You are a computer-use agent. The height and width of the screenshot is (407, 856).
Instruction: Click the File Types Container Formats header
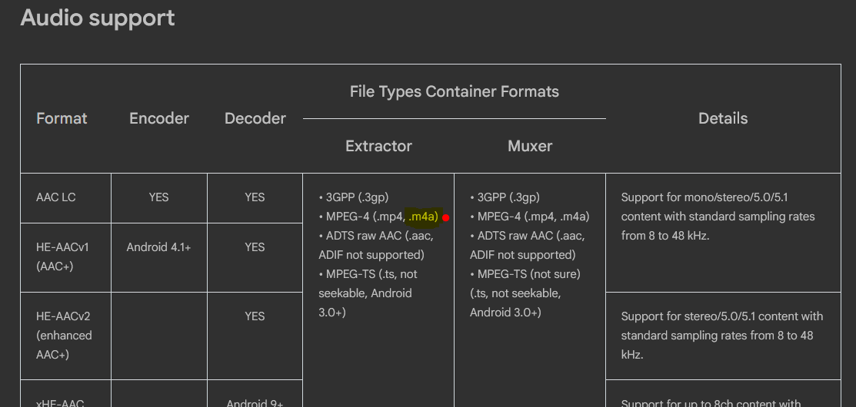[454, 91]
